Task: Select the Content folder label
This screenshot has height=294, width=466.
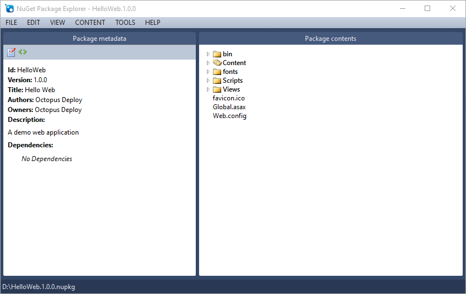Action: [x=234, y=63]
